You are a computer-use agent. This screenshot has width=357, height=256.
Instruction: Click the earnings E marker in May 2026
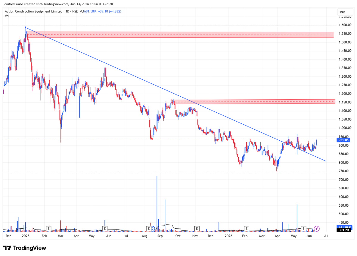tap(303, 228)
